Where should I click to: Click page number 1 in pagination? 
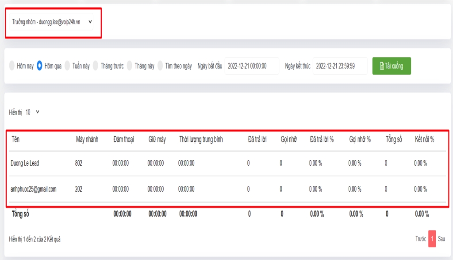coord(432,239)
